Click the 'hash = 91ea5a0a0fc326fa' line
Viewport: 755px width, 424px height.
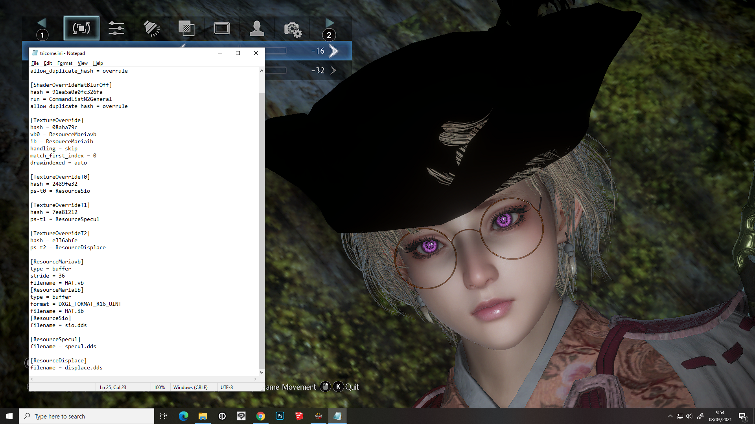coord(66,92)
